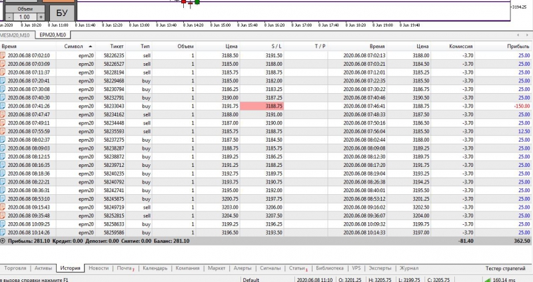Screen dimensions: 533x282
Task: Open the Компания tab
Action: 187,268
